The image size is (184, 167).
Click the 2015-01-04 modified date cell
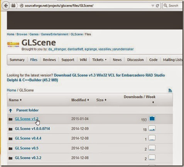click(x=80, y=119)
